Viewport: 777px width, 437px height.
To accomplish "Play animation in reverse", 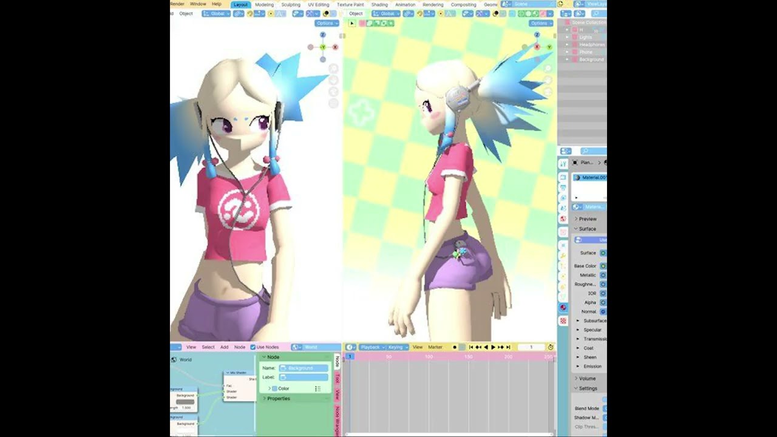I will tap(486, 347).
